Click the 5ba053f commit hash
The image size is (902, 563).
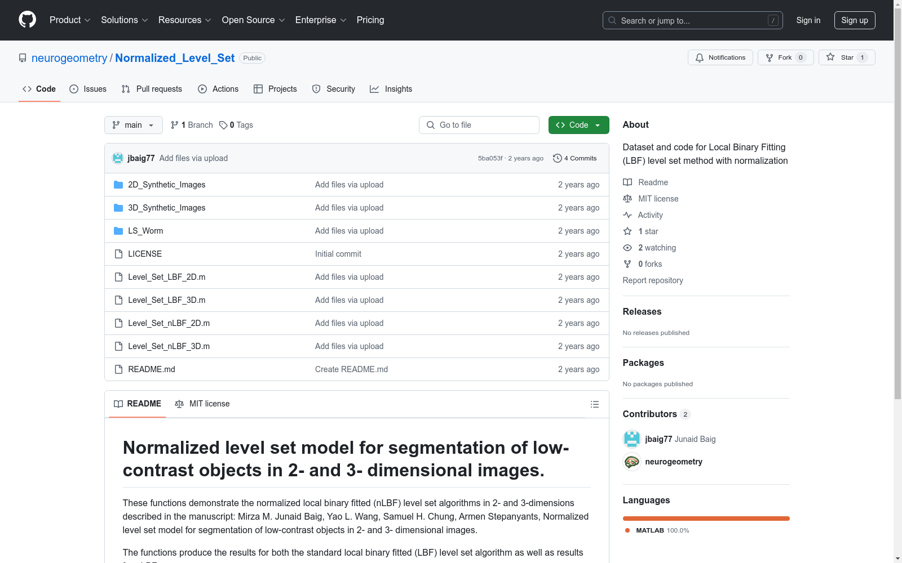point(490,158)
